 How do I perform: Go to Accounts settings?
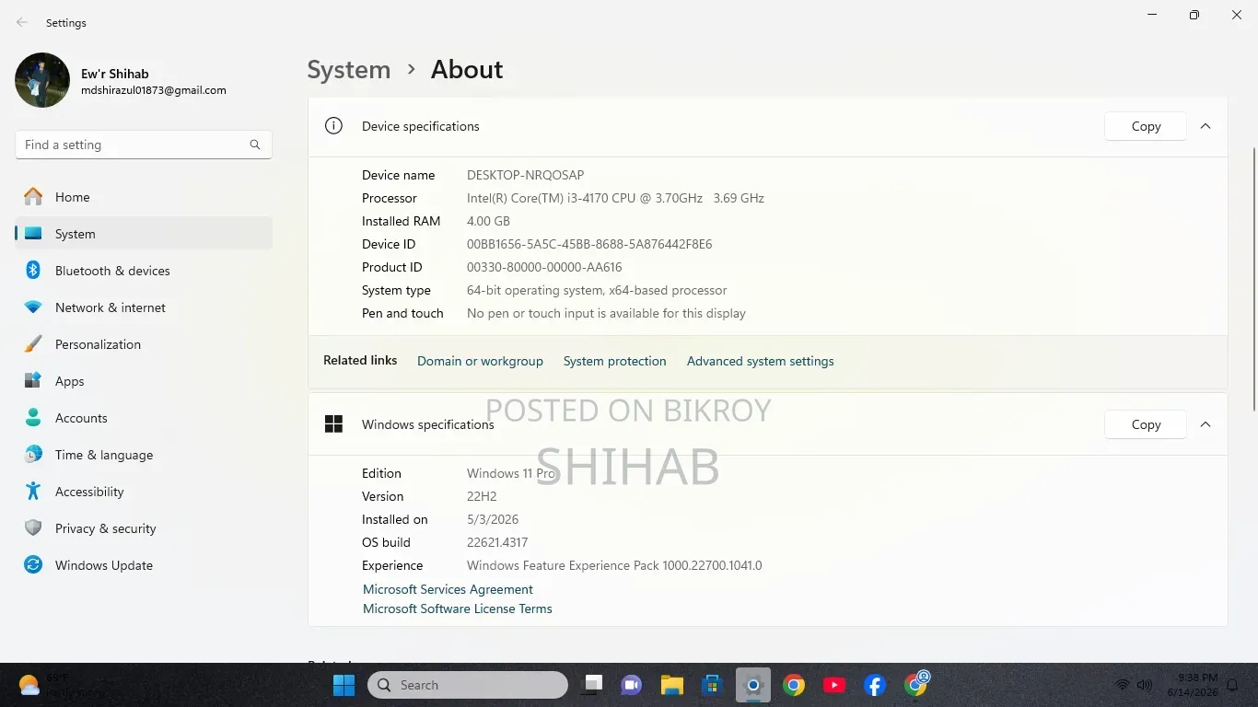pyautogui.click(x=144, y=418)
